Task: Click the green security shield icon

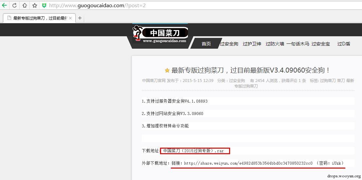Action: tap(44, 5)
